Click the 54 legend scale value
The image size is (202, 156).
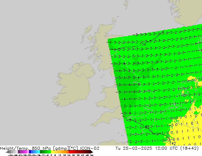(92, 155)
